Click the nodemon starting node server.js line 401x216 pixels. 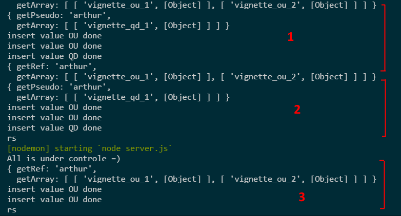(90, 148)
